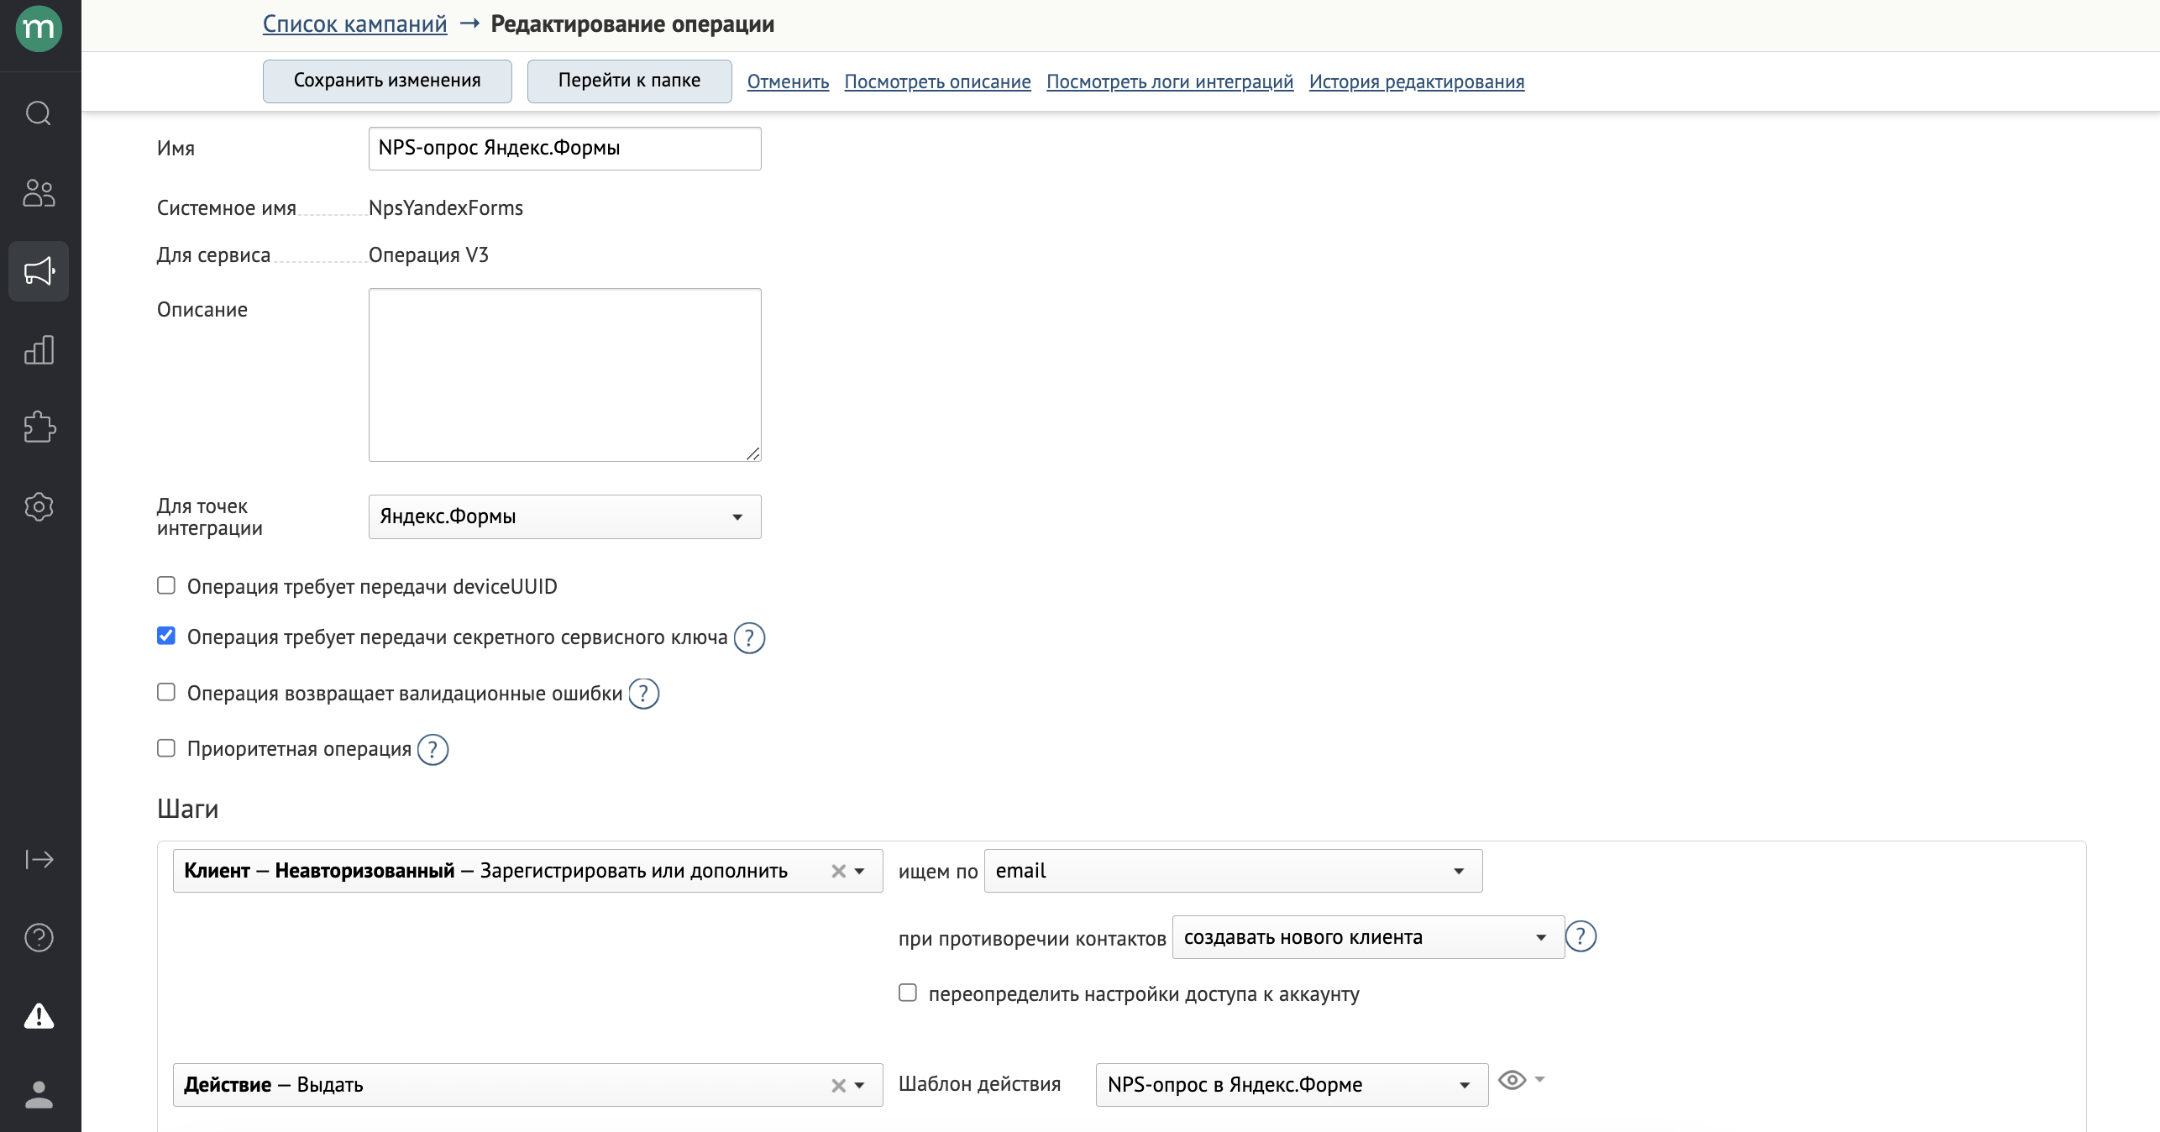This screenshot has height=1132, width=2160.
Task: Open NPS-опрос в Яндекс.Форме template dropdown
Action: (x=1292, y=1085)
